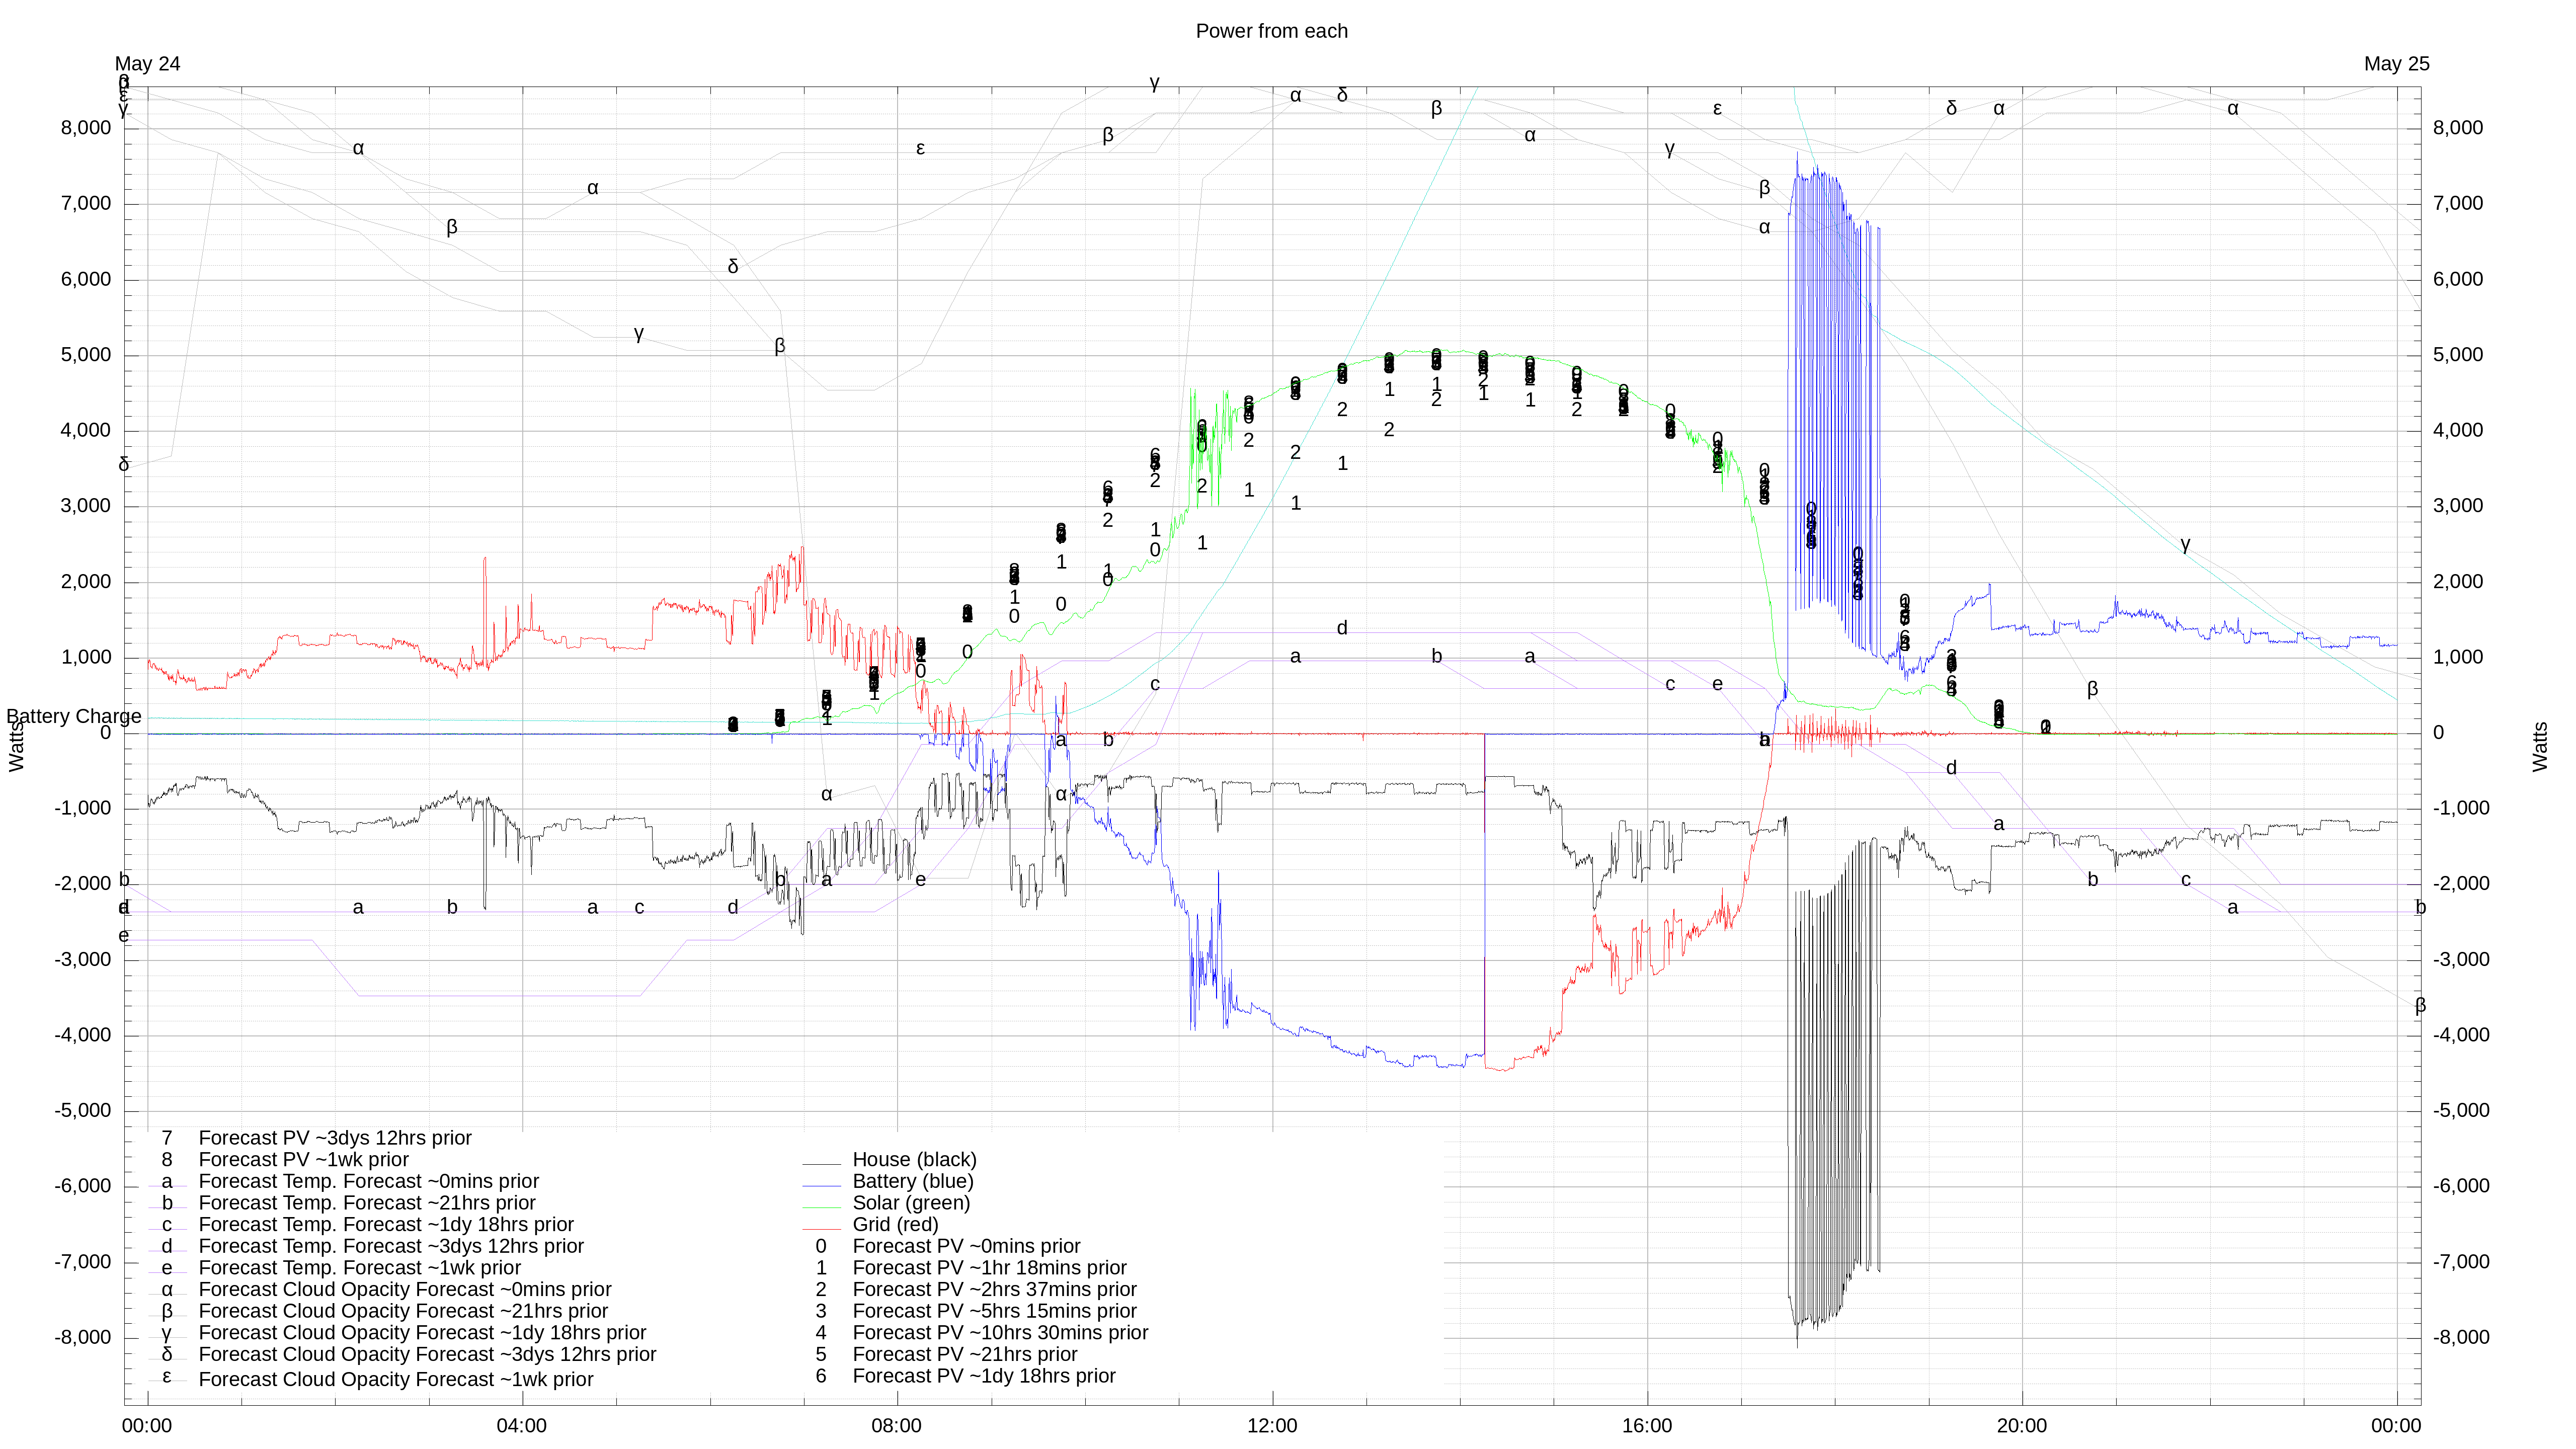Click the right-axis 4,000 tick label
This screenshot has width=2576, height=1449.
pos(2458,430)
